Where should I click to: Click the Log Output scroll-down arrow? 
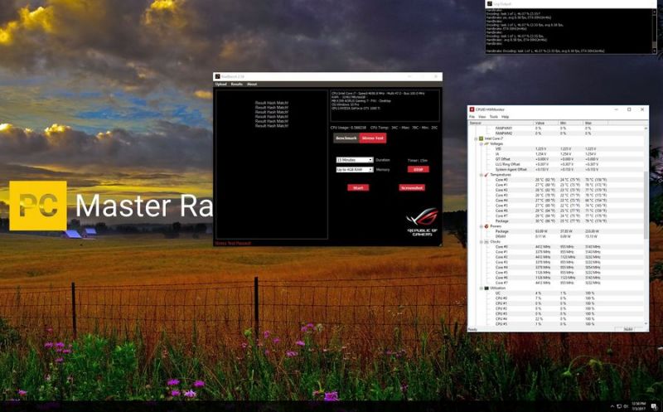655,51
